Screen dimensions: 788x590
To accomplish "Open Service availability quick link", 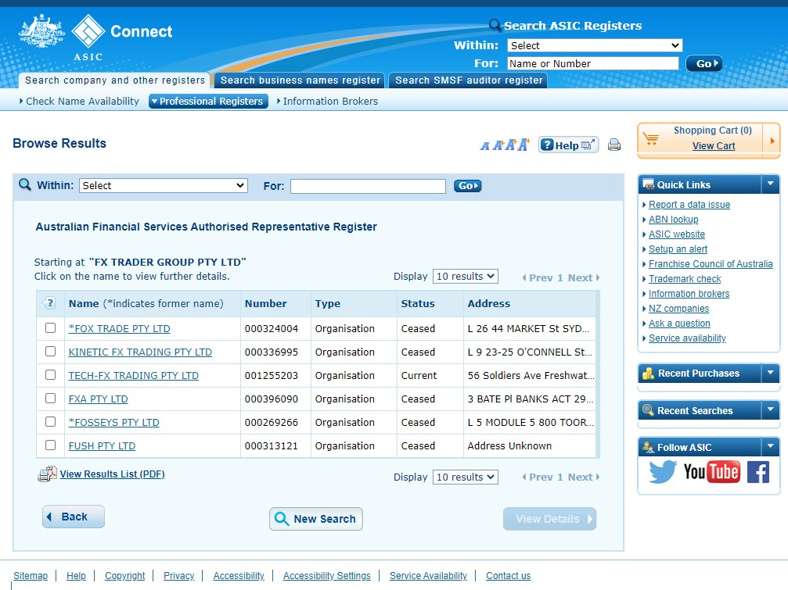I will click(x=687, y=338).
